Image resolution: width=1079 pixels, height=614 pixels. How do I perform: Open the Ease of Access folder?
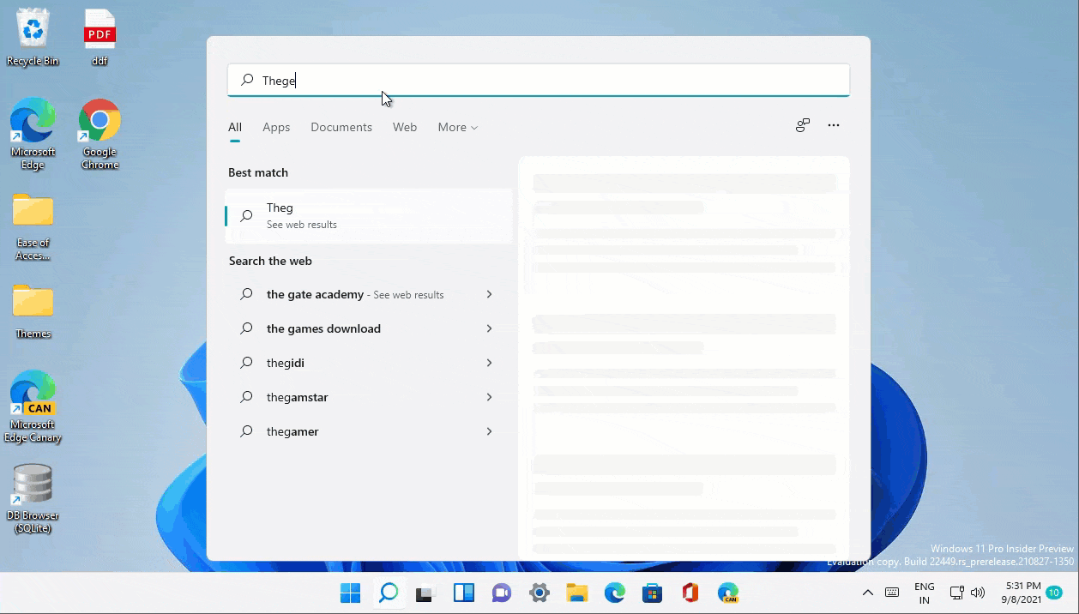click(33, 227)
